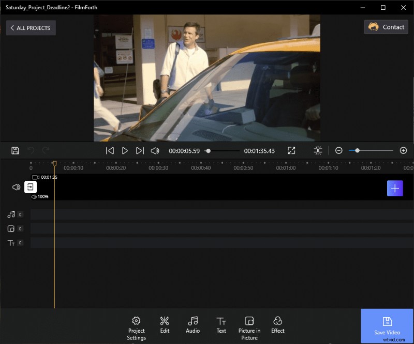This screenshot has height=344, width=414.
Task: Save the project with the floppy disk icon
Action: [15, 150]
